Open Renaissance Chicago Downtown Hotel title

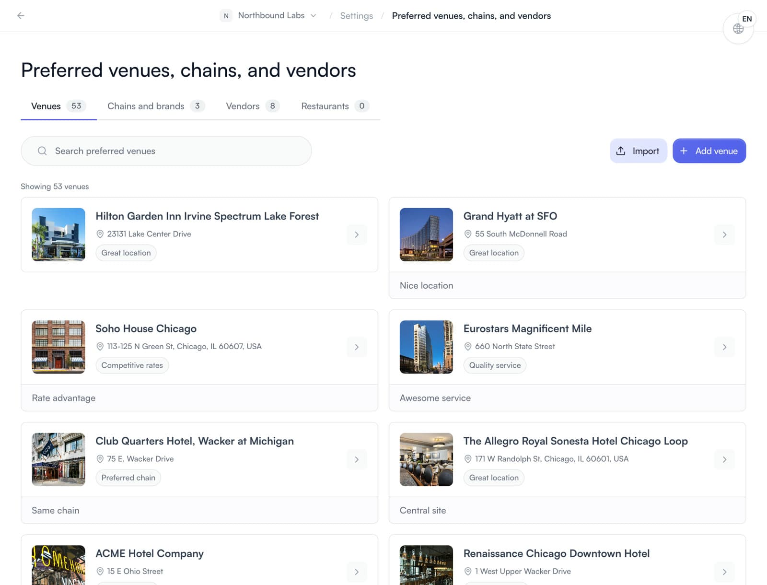pos(557,553)
